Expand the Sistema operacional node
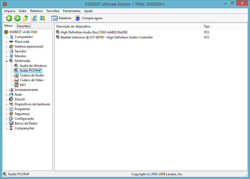 tap(6, 47)
